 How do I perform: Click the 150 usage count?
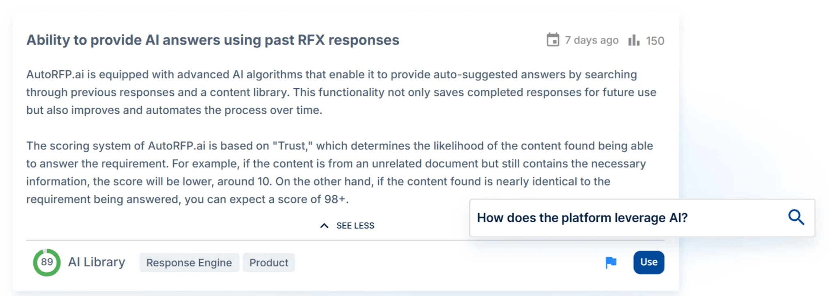654,40
